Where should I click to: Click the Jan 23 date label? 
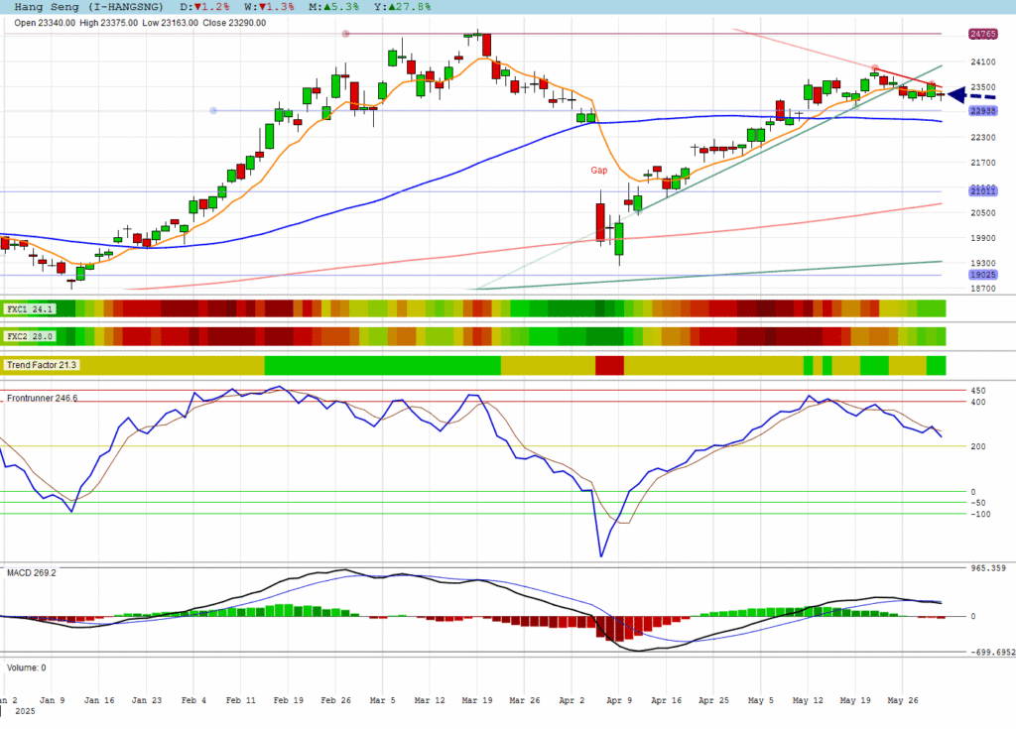(147, 700)
